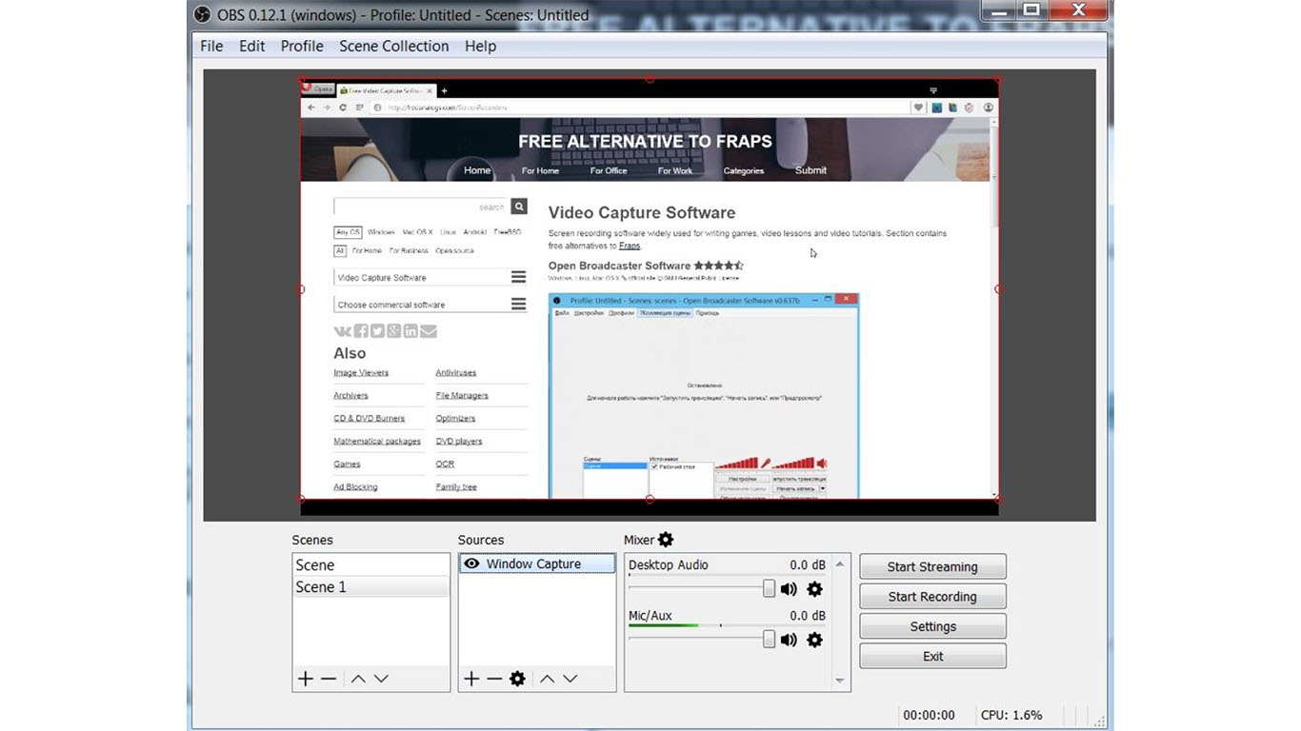Click the Start Streaming button
Viewport: 1301px width, 731px height.
[x=932, y=566]
